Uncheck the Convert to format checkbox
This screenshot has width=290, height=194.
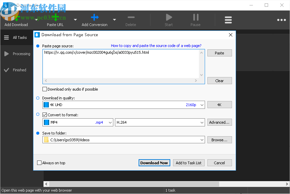click(x=45, y=115)
